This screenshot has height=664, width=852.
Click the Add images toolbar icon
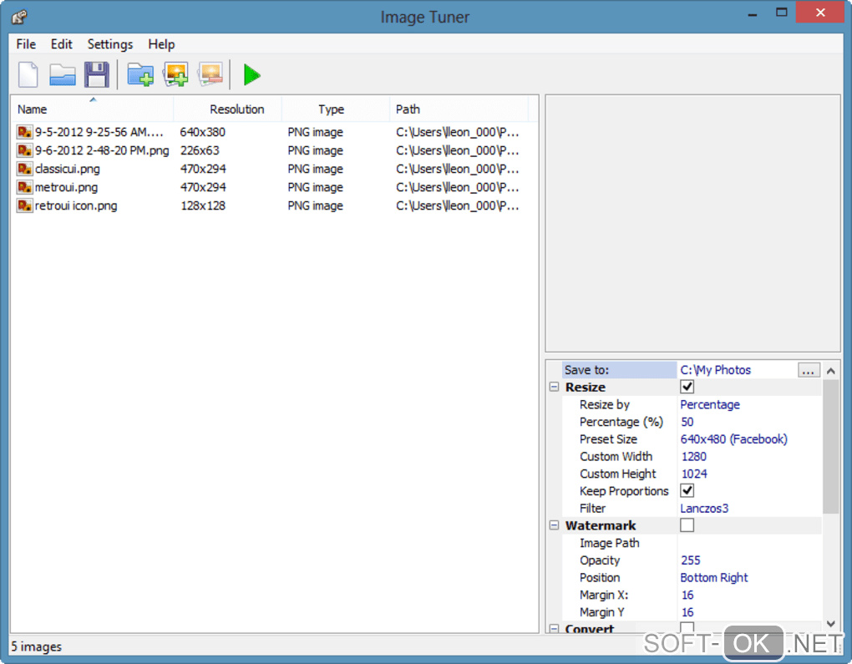175,75
